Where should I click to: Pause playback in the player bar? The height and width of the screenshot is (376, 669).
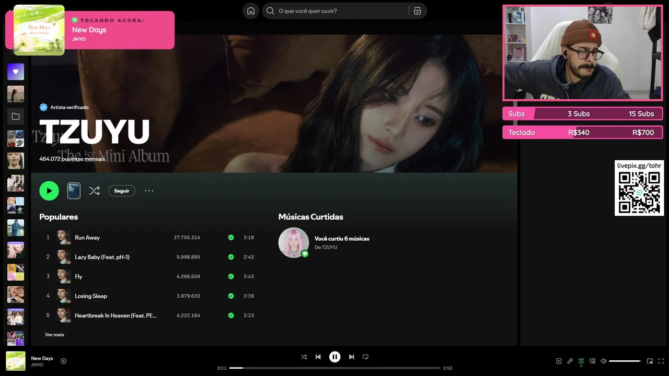point(334,357)
